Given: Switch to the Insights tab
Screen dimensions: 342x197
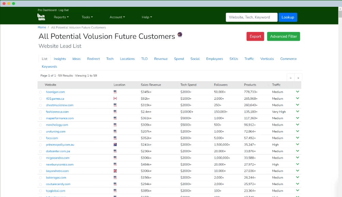Looking at the screenshot, I should [x=60, y=59].
